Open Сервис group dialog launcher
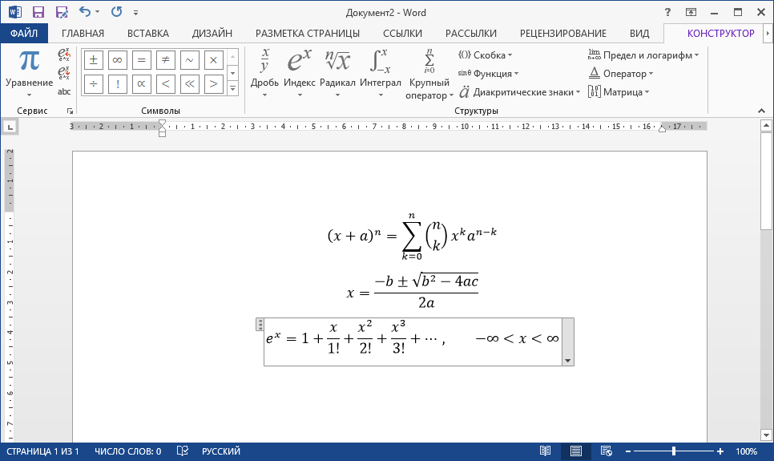The image size is (774, 461). coord(70,111)
